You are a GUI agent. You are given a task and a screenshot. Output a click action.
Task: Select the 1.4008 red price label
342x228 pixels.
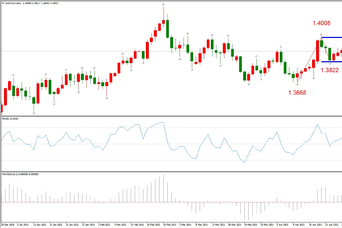click(321, 23)
